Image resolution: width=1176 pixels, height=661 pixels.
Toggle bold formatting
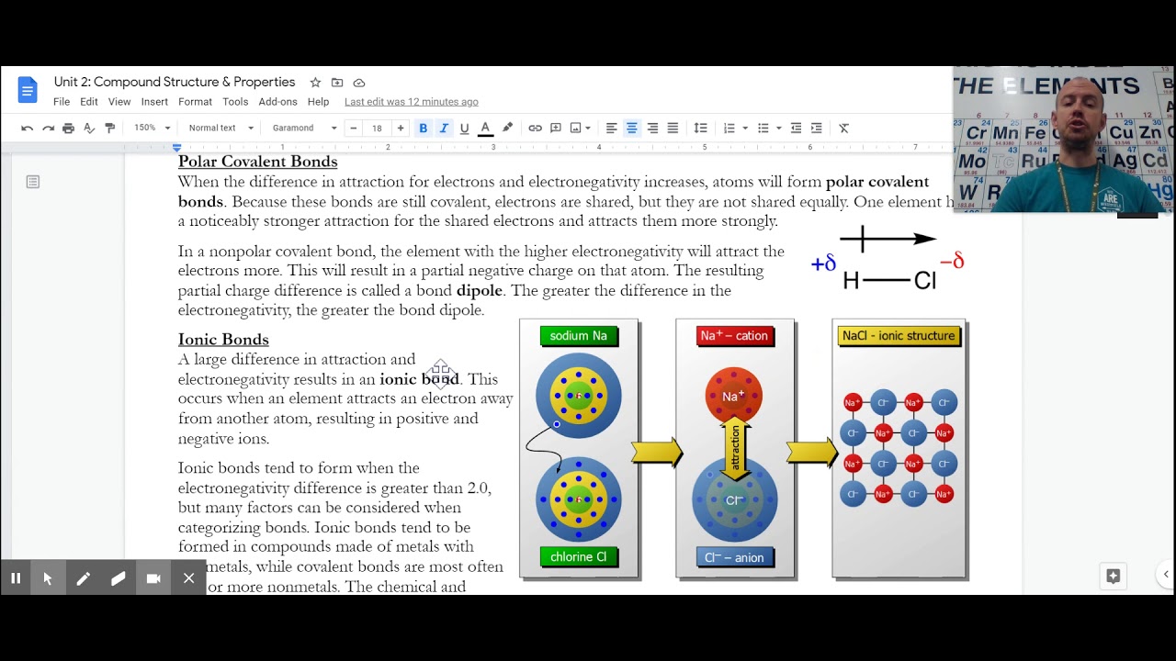coord(423,128)
